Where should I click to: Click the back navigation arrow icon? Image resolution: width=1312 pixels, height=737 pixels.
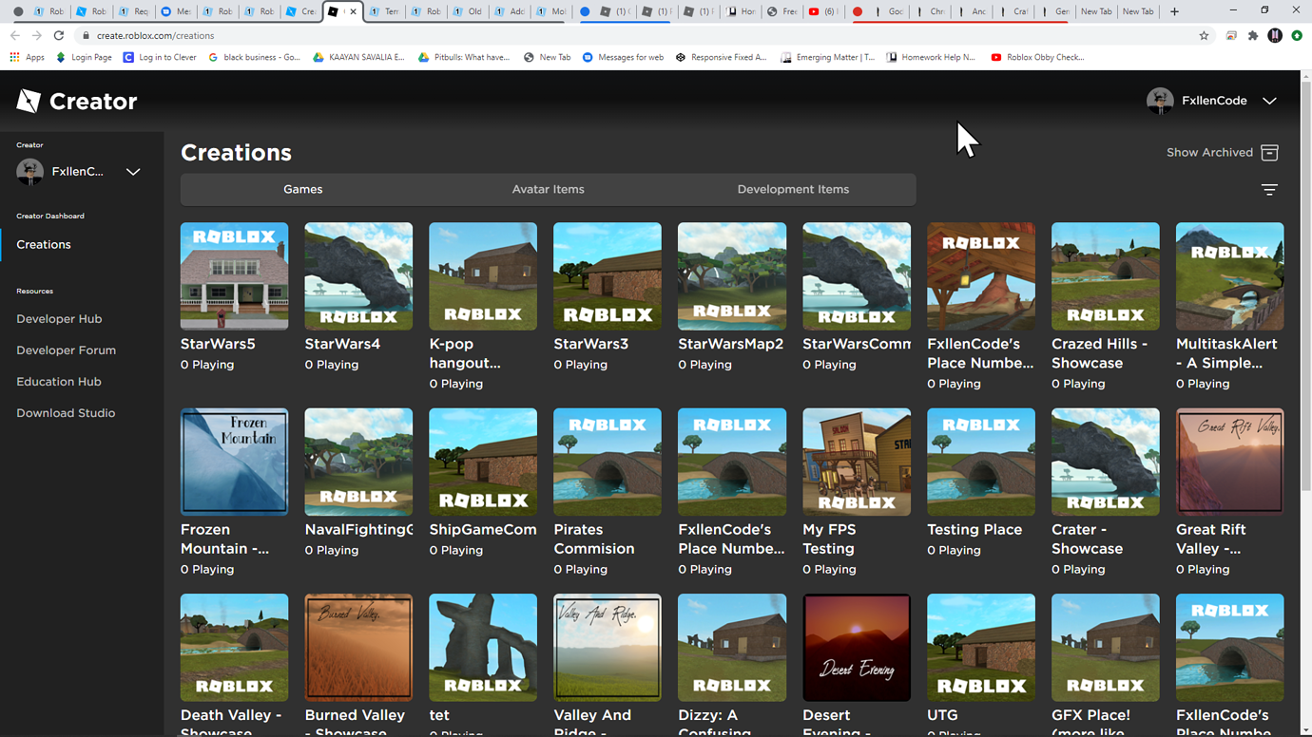[15, 35]
